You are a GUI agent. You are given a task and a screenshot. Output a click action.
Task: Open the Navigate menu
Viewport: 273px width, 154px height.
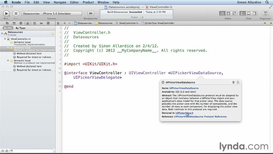click(60, 2)
